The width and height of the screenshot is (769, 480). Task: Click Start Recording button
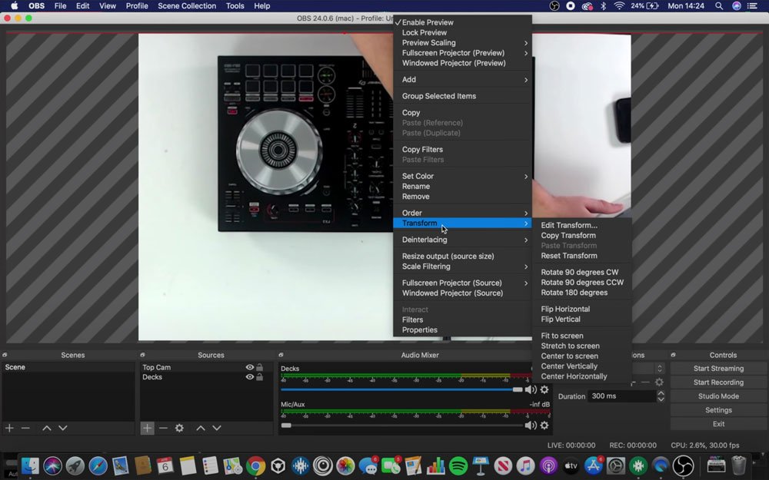[718, 382]
